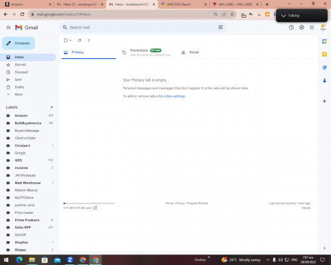Open the JNI Wholesale label
331x265 pixels.
(25, 176)
